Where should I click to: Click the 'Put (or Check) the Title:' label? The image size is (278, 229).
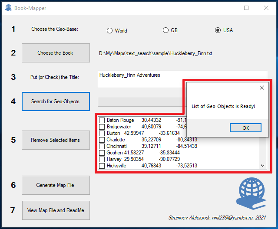coord(55,77)
